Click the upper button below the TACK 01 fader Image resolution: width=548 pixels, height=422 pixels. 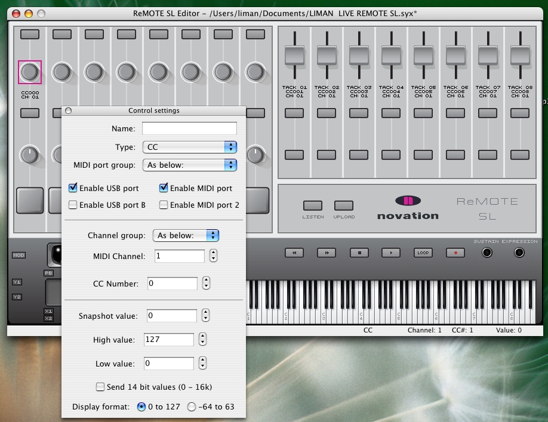pos(294,113)
